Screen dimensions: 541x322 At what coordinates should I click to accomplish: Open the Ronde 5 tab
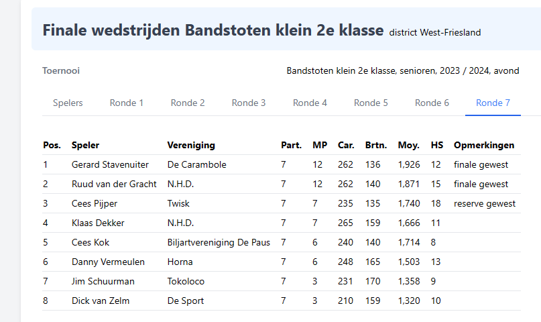[371, 103]
